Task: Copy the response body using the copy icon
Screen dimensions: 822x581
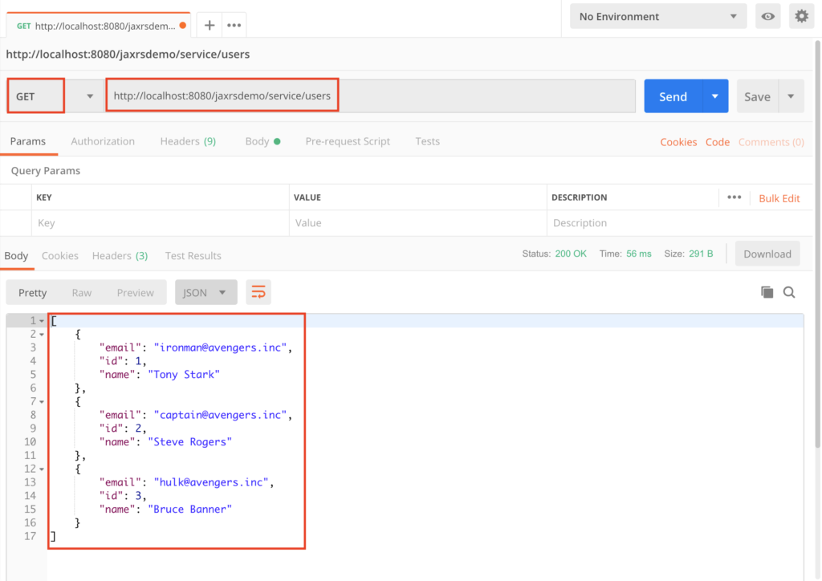Action: point(767,292)
